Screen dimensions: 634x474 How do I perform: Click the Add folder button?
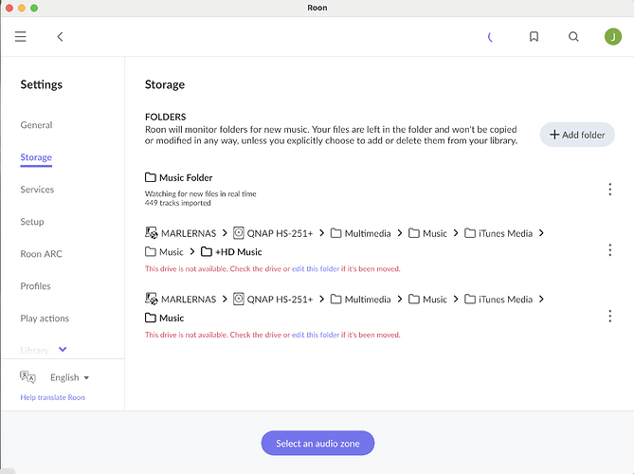click(x=577, y=135)
